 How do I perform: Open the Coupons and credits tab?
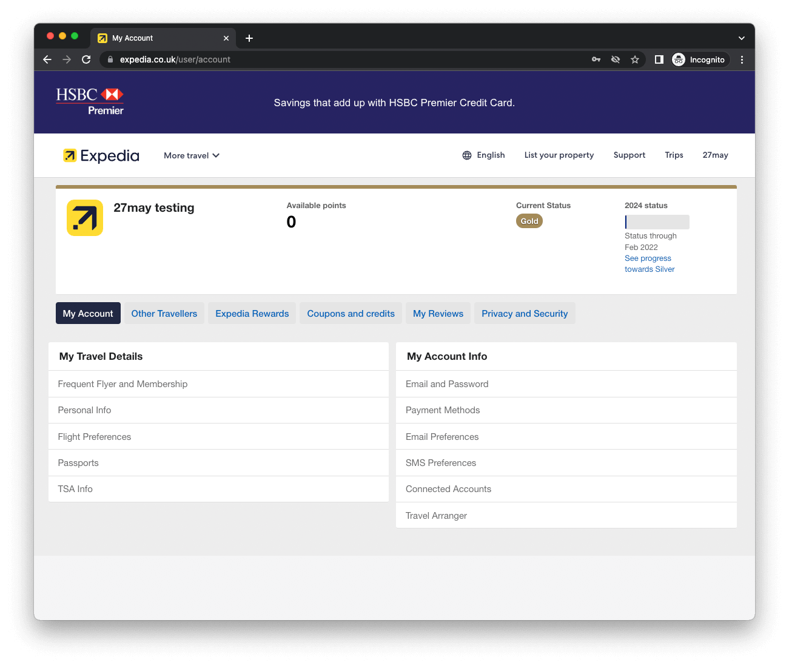[351, 313]
